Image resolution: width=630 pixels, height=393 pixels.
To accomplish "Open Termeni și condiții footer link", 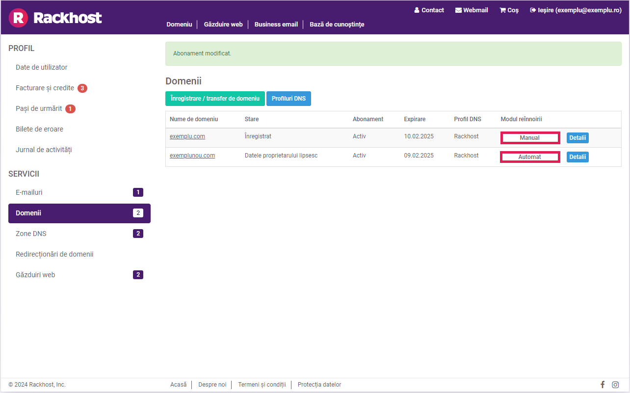I will pyautogui.click(x=262, y=385).
